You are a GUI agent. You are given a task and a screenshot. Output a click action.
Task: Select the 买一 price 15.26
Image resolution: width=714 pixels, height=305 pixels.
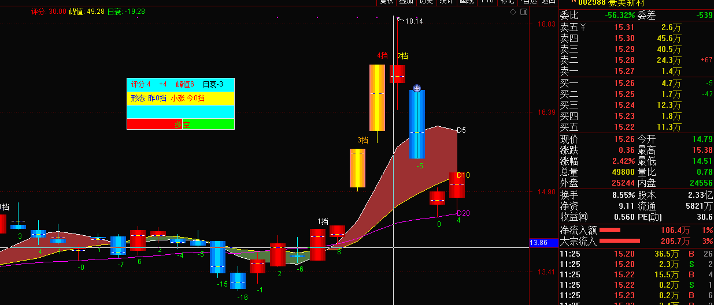point(624,83)
